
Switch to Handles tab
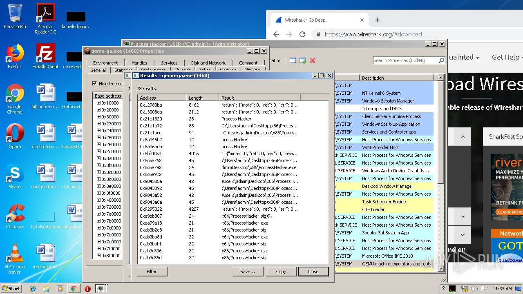[139, 63]
